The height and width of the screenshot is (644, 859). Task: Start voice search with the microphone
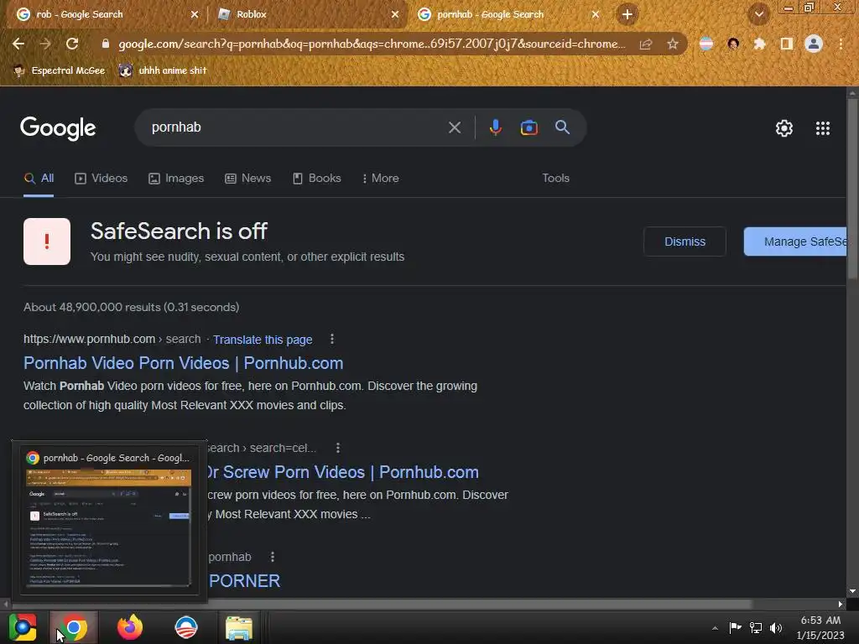tap(495, 127)
